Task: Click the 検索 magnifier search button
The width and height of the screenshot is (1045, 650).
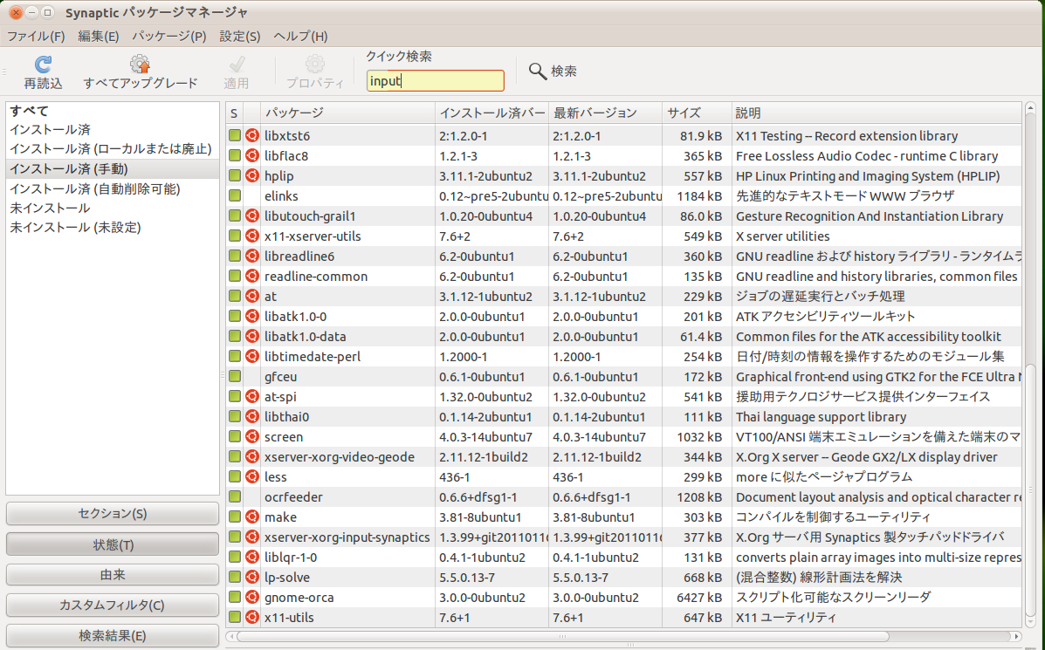Action: coord(553,71)
